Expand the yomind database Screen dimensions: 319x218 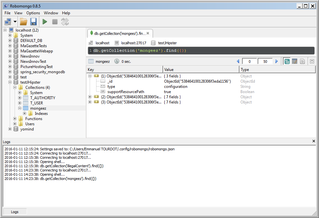[x=10, y=129]
